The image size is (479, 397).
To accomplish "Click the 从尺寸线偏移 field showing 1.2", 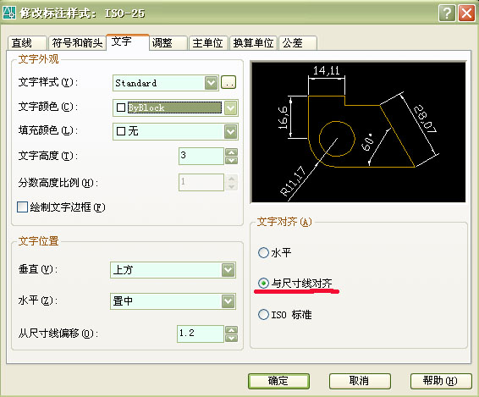I will click(x=201, y=334).
